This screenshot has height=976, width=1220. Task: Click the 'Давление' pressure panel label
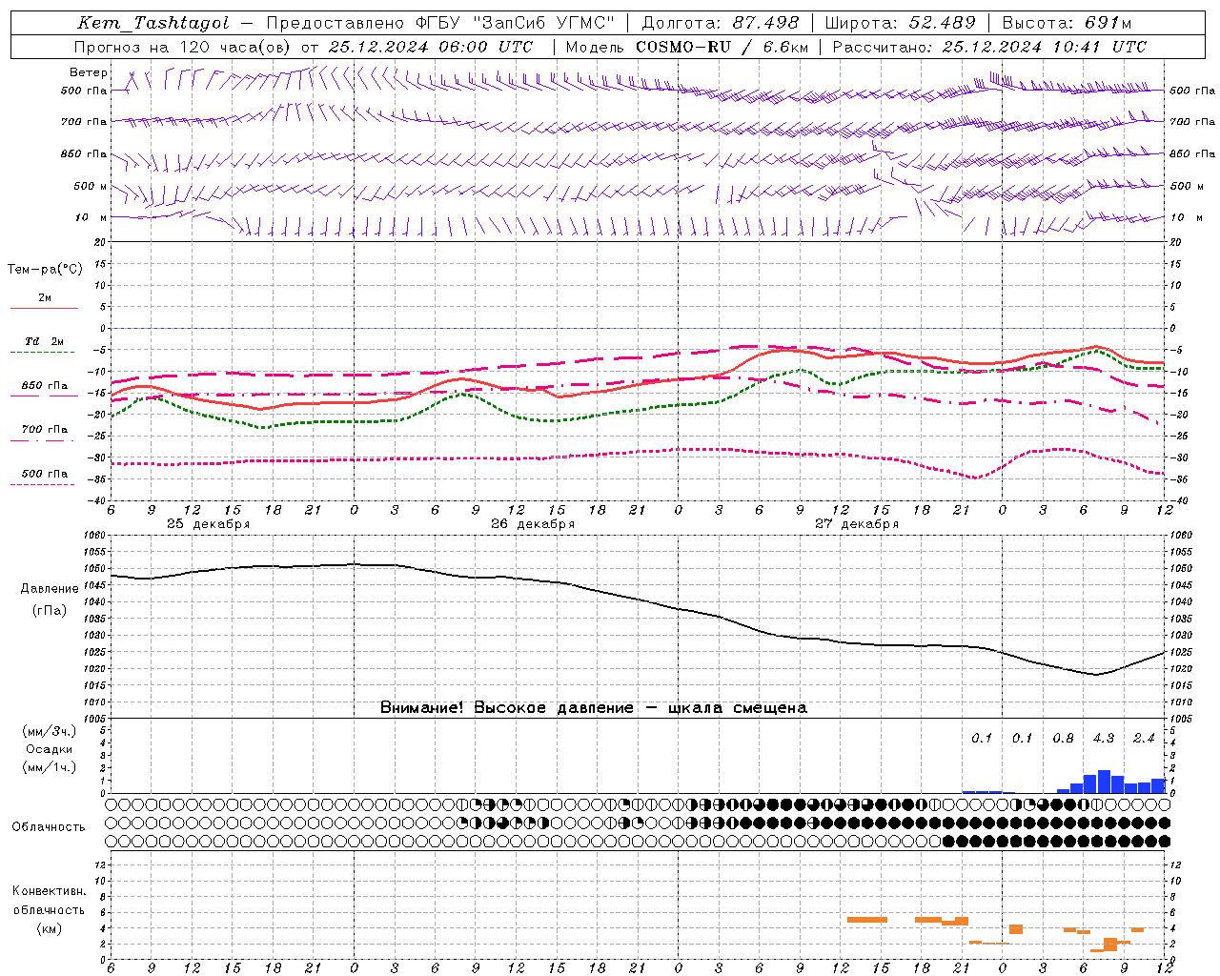pos(50,589)
